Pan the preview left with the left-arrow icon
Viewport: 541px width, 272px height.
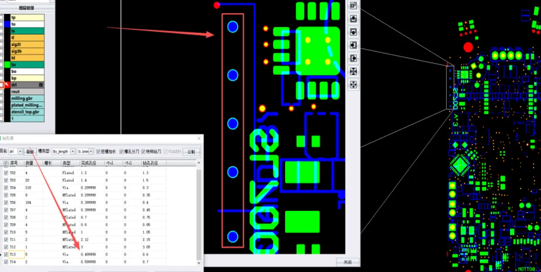pyautogui.click(x=353, y=45)
